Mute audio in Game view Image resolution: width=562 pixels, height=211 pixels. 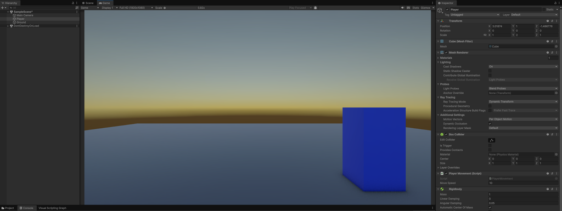tap(403, 8)
